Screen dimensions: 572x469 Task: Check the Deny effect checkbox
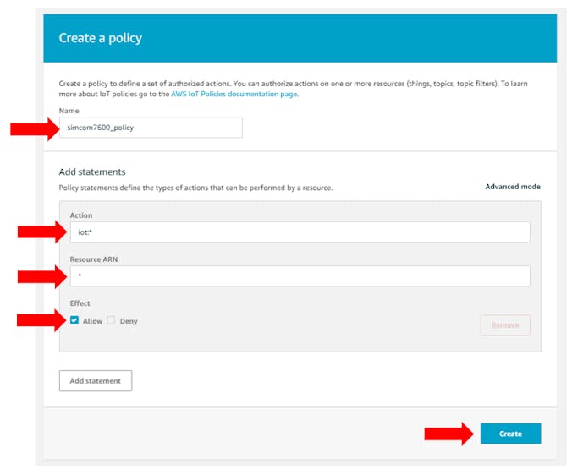pyautogui.click(x=111, y=320)
